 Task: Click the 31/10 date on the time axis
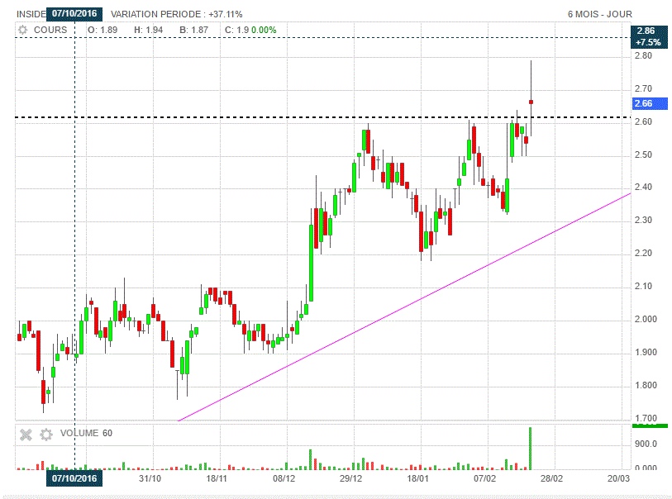pos(150,478)
